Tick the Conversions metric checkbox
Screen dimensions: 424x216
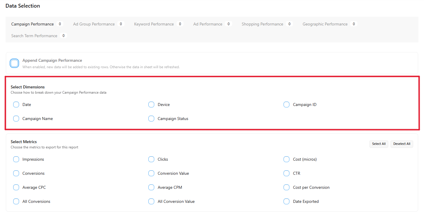16,173
